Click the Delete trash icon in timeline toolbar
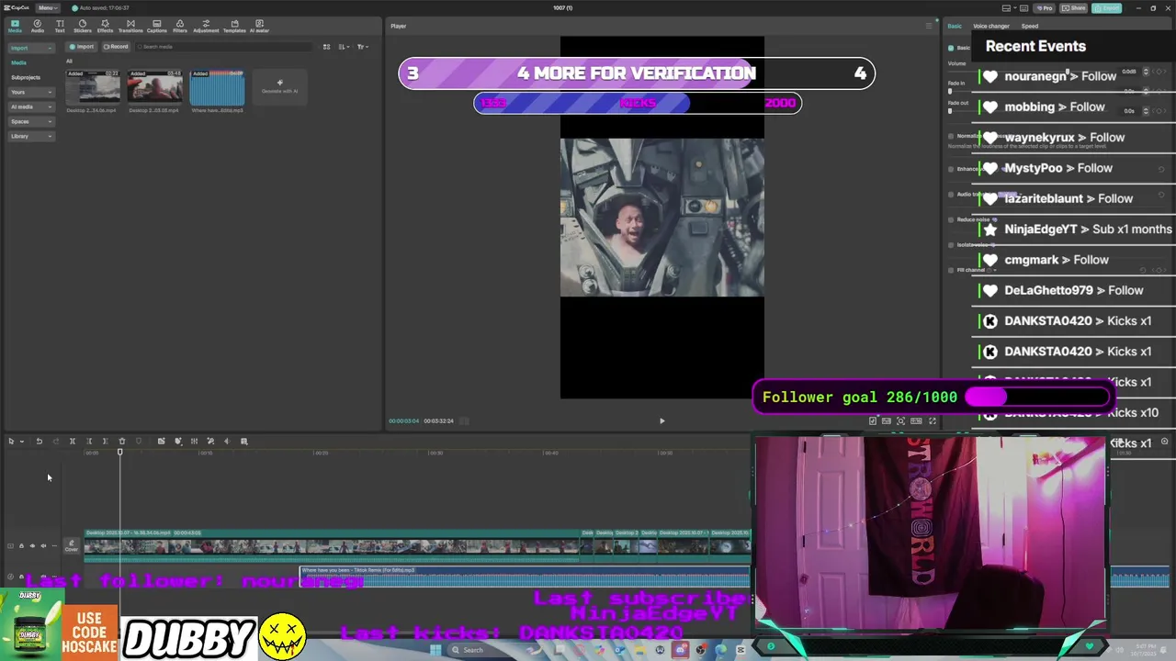This screenshot has height=661, width=1176. point(121,442)
